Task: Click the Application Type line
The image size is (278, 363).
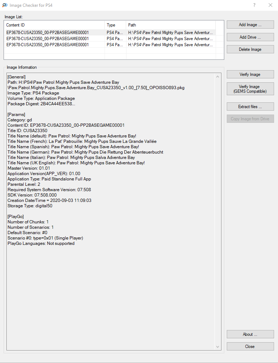Action: (49, 179)
